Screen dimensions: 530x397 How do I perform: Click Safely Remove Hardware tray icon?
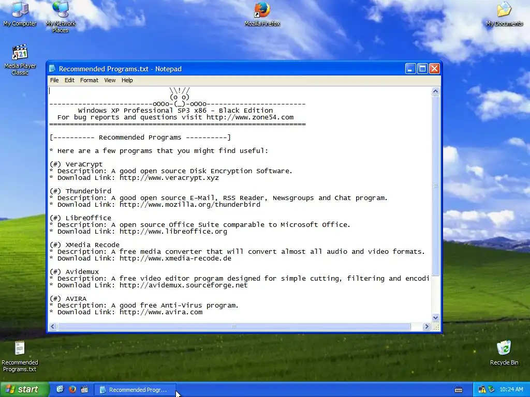pyautogui.click(x=492, y=390)
